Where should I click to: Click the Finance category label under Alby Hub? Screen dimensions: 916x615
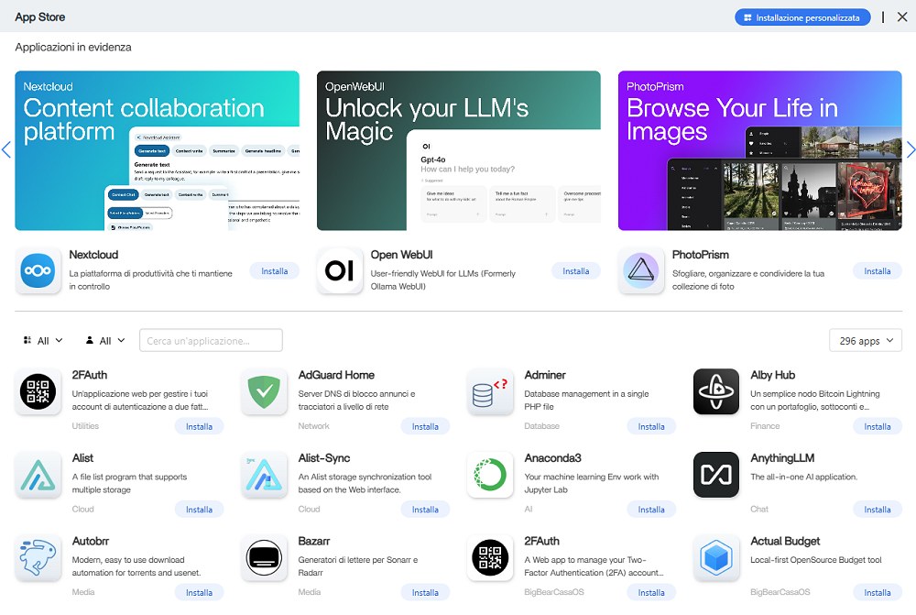pyautogui.click(x=765, y=426)
